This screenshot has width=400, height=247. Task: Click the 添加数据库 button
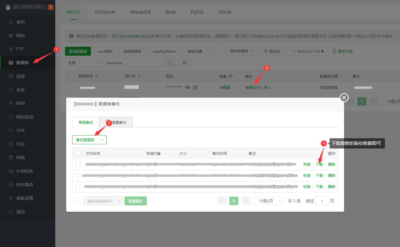click(x=78, y=51)
